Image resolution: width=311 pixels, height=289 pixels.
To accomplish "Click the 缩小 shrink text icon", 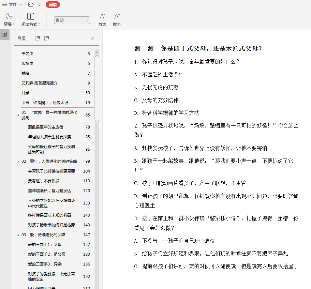I will click(x=117, y=16).
